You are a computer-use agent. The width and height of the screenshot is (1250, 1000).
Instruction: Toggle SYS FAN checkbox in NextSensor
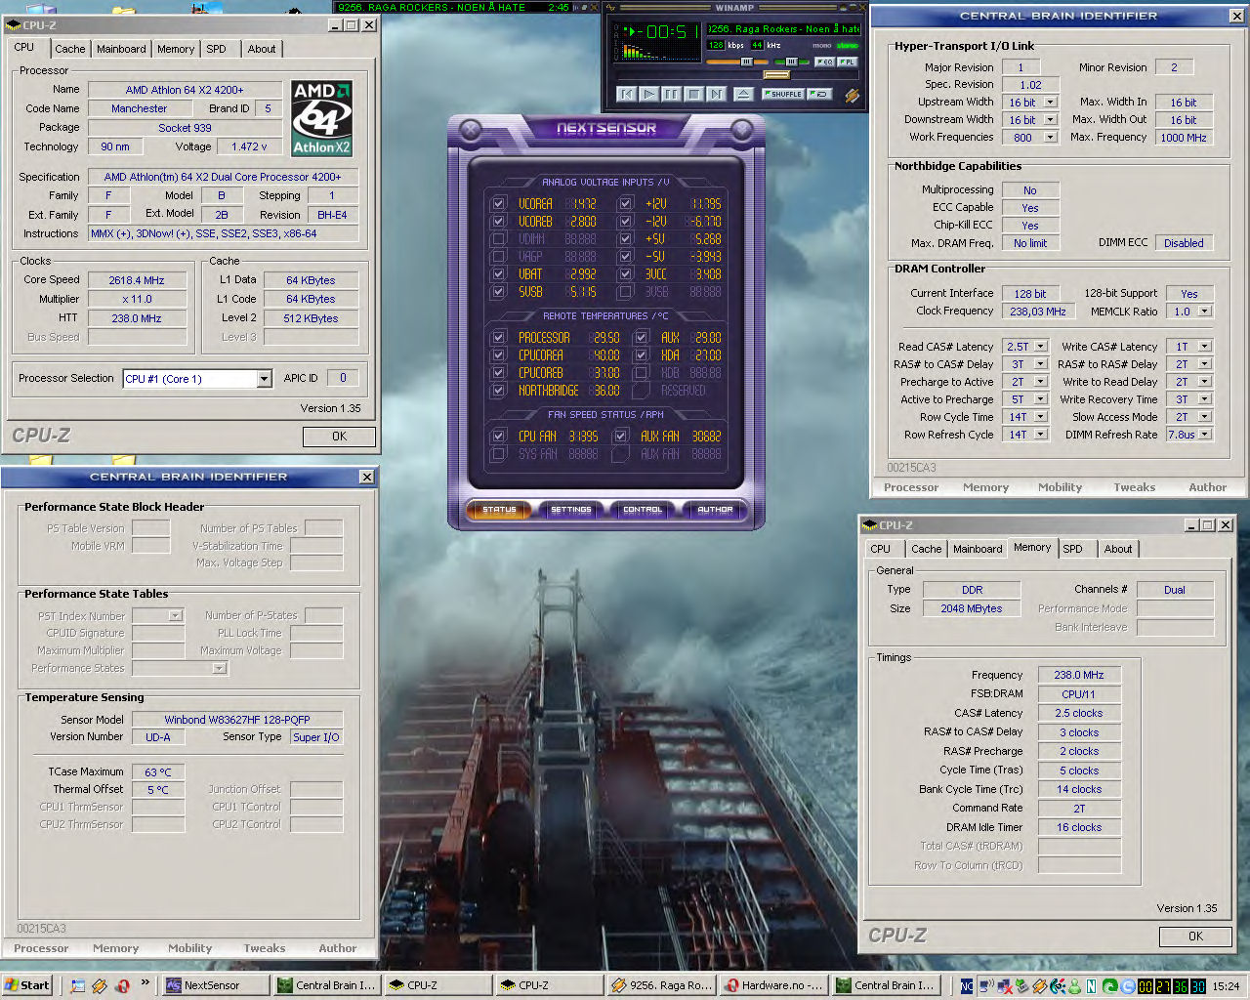click(x=499, y=454)
